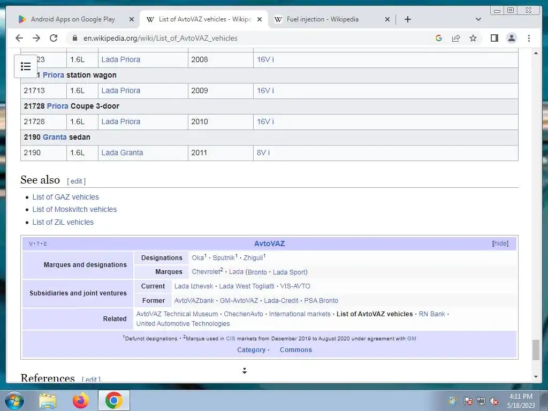This screenshot has height=411, width=548.
Task: Open the AvtoVAZ Technical Museum link
Action: (x=177, y=314)
